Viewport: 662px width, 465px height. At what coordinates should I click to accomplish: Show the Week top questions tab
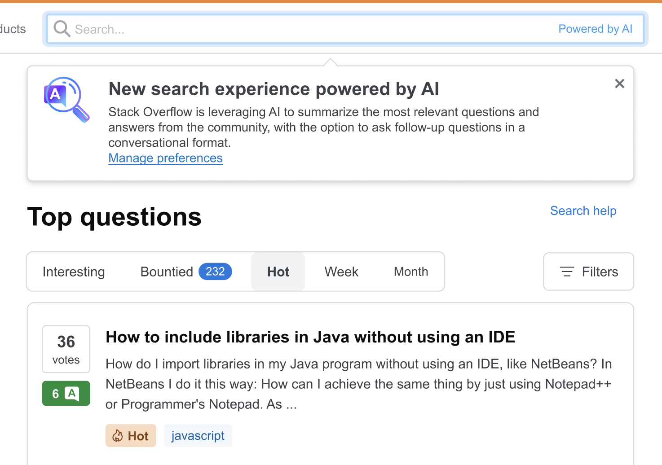pyautogui.click(x=341, y=272)
